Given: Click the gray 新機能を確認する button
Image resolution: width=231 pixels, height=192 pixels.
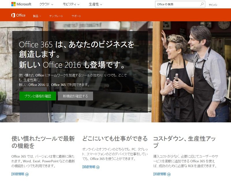Looking at the screenshot, I should [75, 96].
